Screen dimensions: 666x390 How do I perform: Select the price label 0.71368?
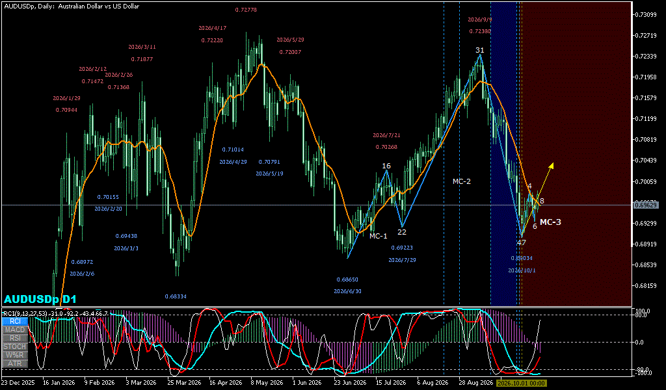(x=118, y=87)
